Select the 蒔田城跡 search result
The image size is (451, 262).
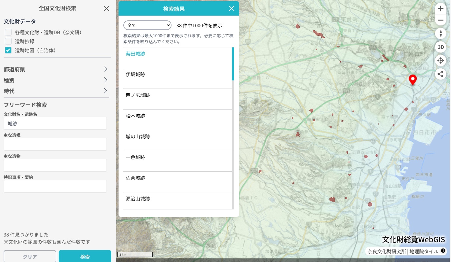(135, 54)
